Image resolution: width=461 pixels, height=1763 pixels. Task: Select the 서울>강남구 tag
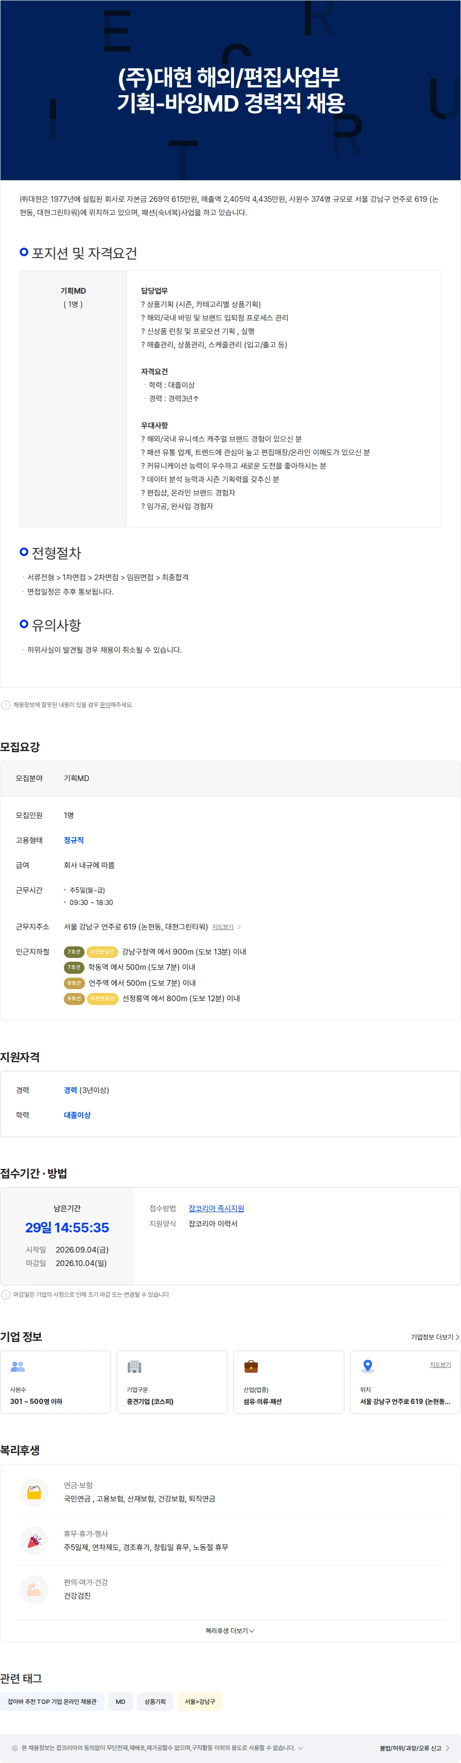click(200, 1701)
